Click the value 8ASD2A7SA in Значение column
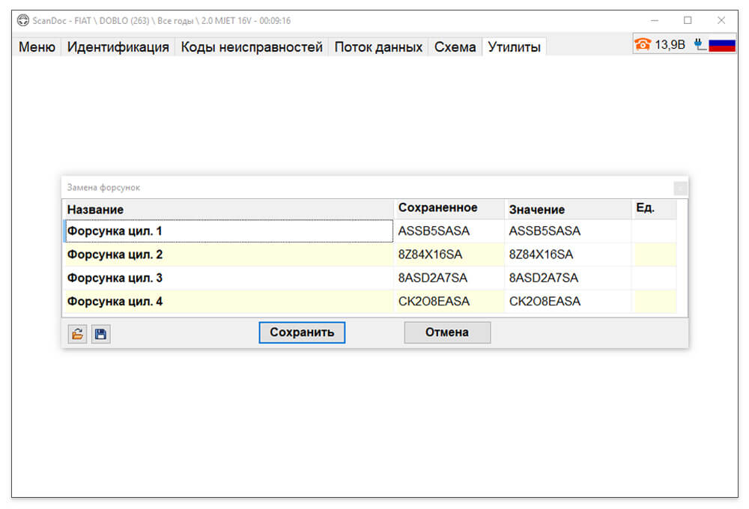The image size is (749, 509). [x=544, y=278]
